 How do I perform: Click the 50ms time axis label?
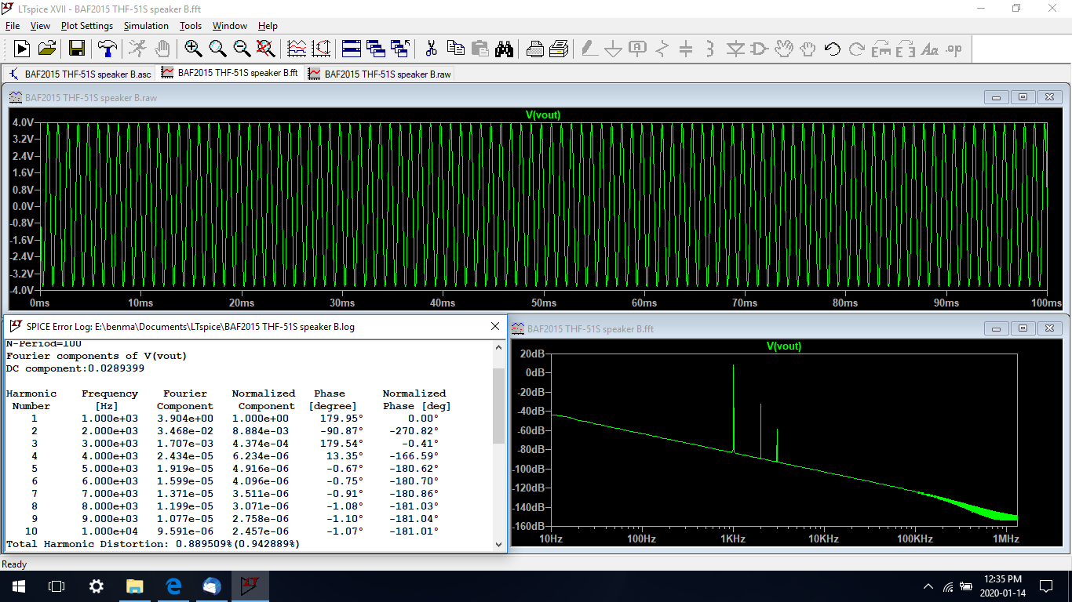[544, 303]
